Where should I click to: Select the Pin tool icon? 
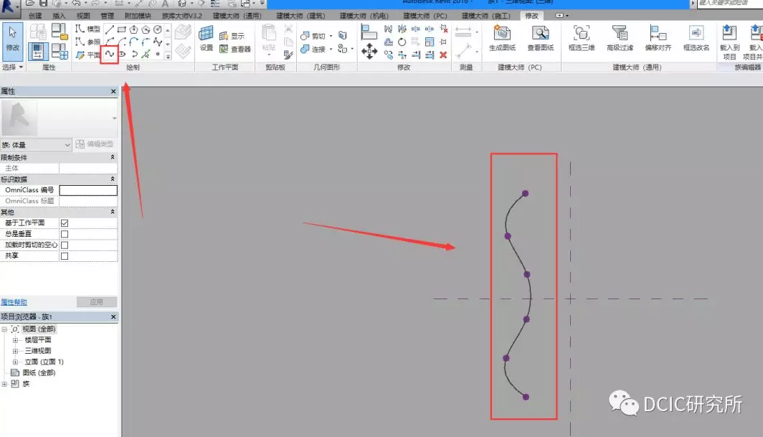coord(443,42)
